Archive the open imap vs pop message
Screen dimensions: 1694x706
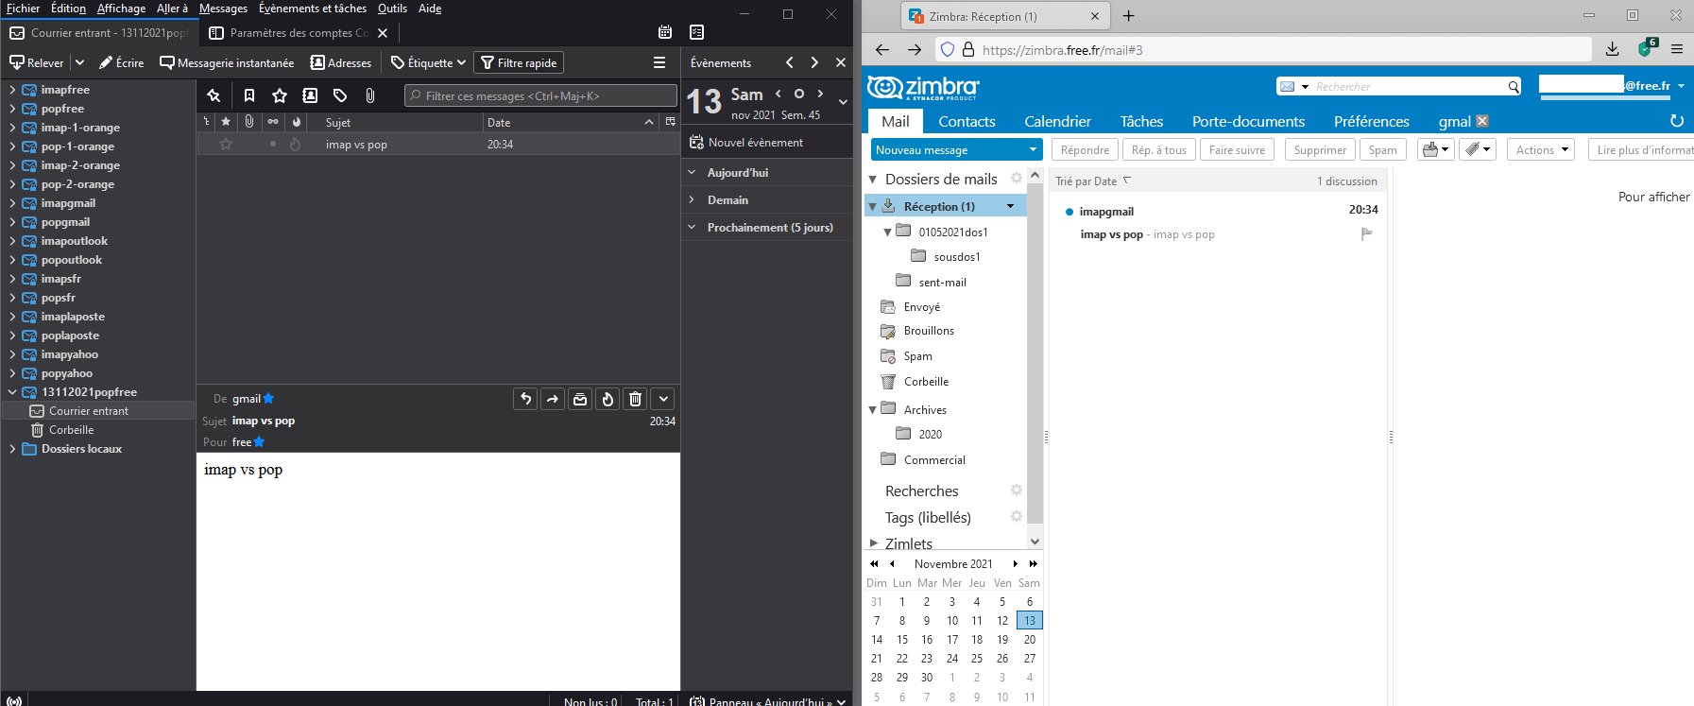(x=580, y=399)
